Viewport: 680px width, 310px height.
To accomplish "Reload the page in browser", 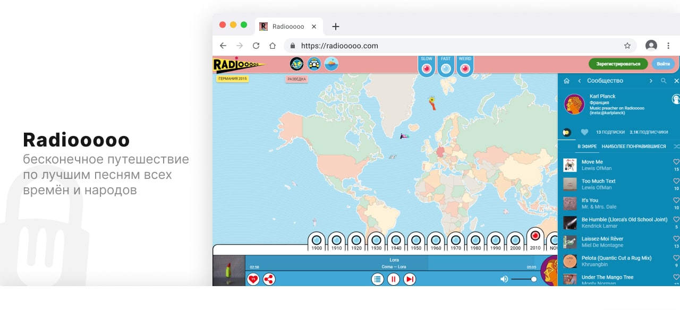I will (x=256, y=46).
